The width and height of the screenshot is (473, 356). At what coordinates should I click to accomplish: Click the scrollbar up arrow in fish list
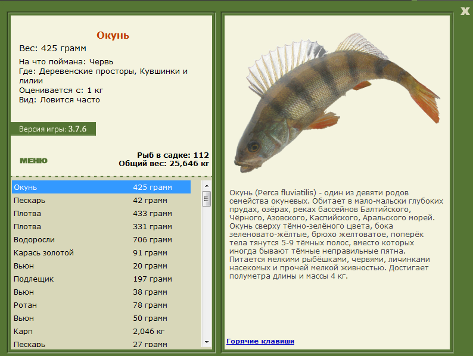207,186
